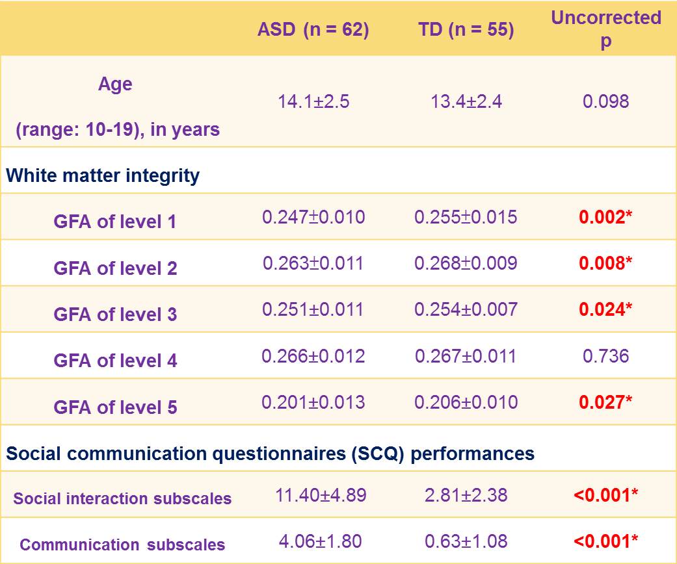Click the red 0.008* p-value
Viewport: 677px width, 564px height.
605,263
